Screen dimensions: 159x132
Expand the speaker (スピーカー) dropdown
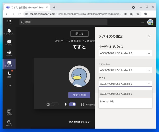tap(125, 70)
